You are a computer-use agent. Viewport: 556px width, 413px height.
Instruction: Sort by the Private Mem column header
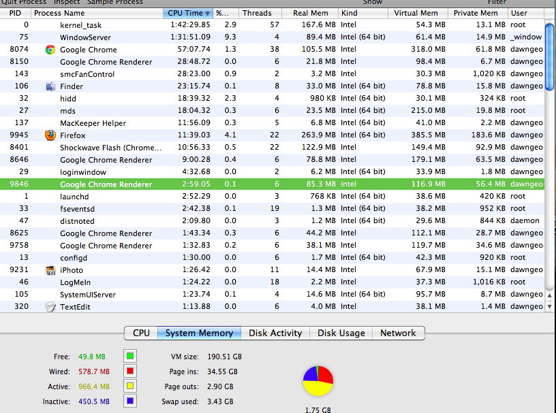click(477, 13)
